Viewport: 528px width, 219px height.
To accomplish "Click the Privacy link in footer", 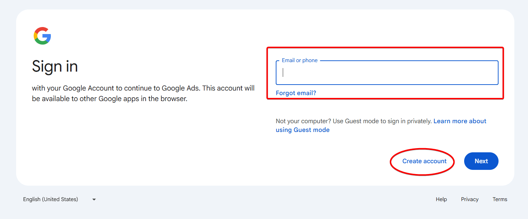I will click(x=469, y=199).
